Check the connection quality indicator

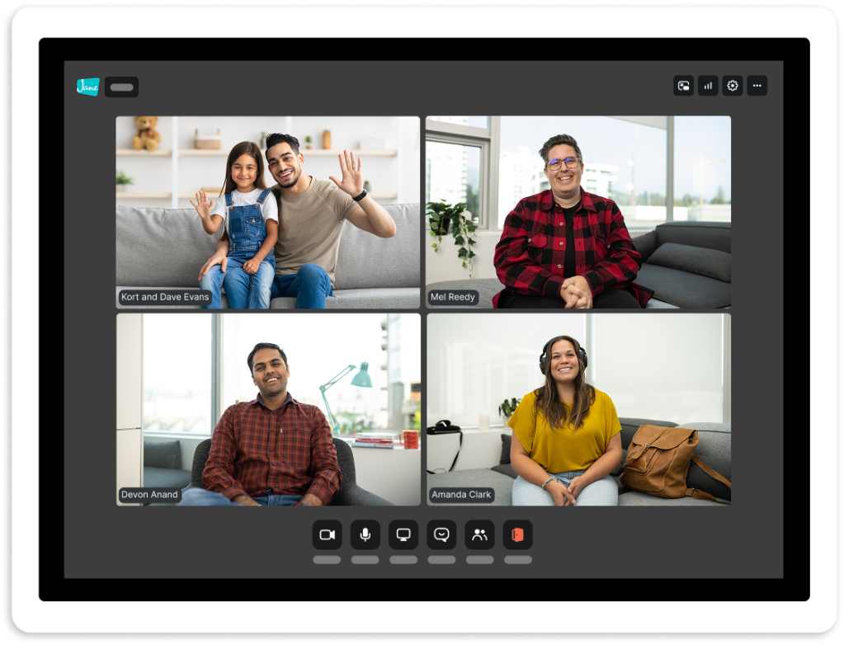point(707,86)
